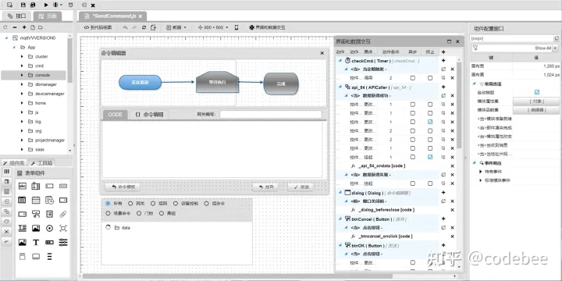
Task: Click the mobile device preview icon
Action: 237,27
